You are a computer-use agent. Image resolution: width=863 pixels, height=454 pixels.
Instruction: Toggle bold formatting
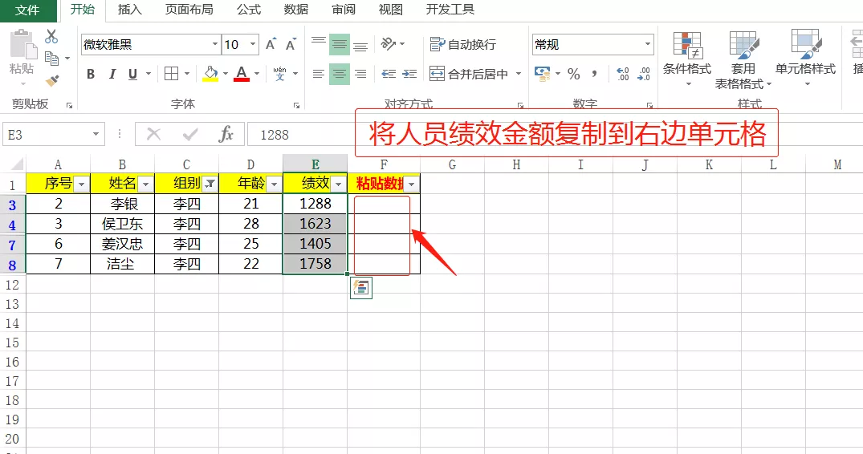tap(91, 74)
